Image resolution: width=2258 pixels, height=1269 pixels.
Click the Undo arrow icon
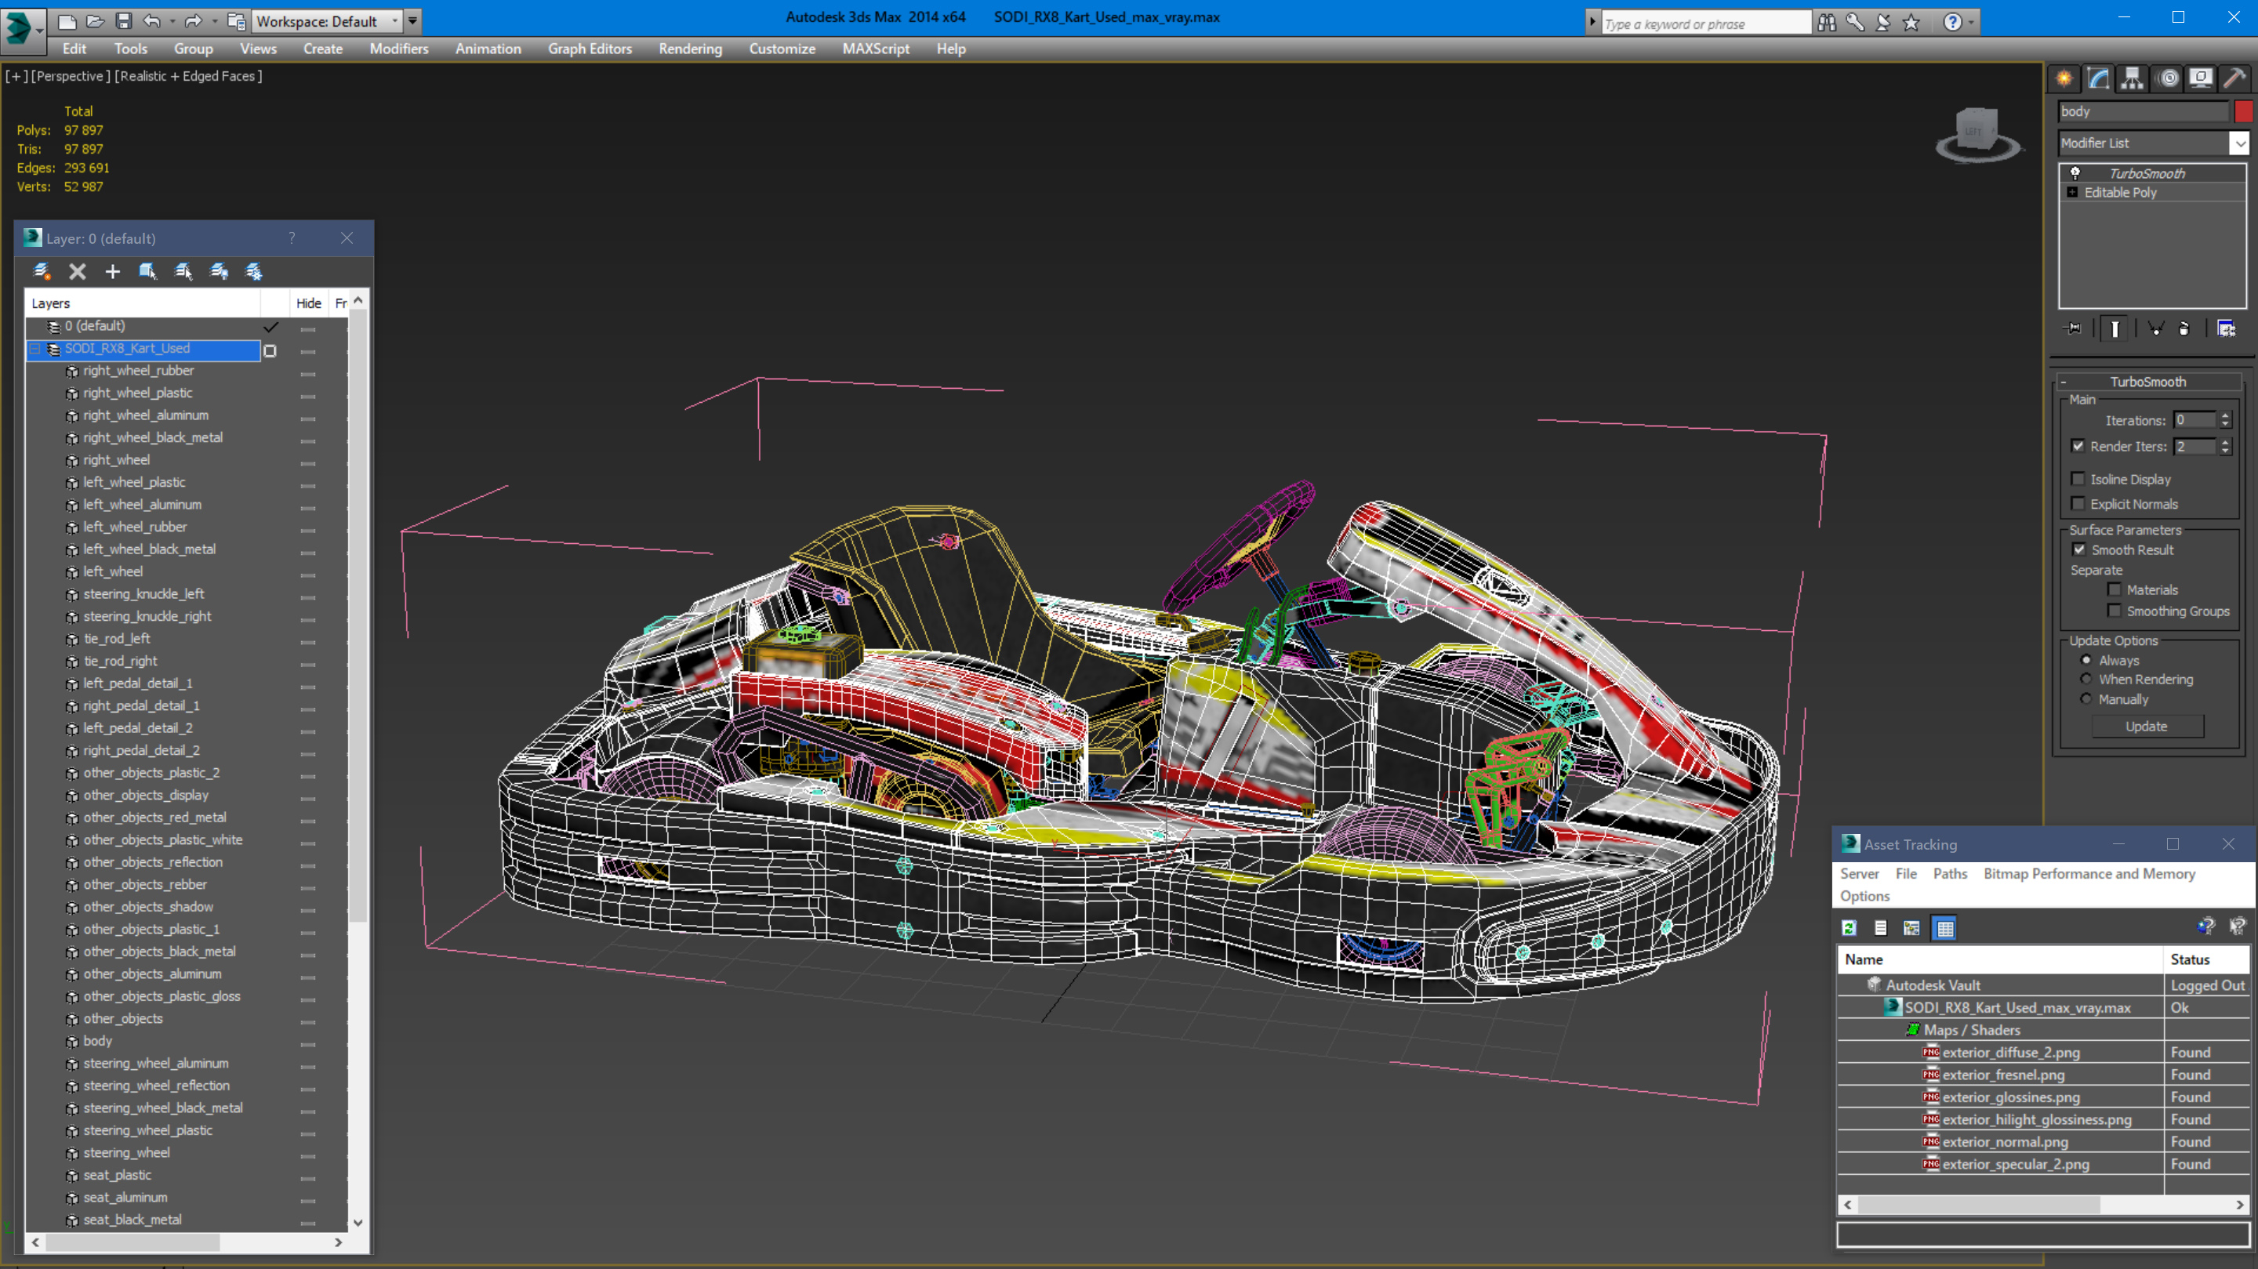click(151, 21)
